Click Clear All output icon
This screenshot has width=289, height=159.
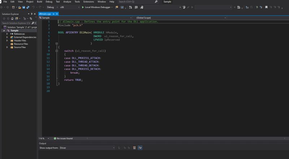coord(134,148)
